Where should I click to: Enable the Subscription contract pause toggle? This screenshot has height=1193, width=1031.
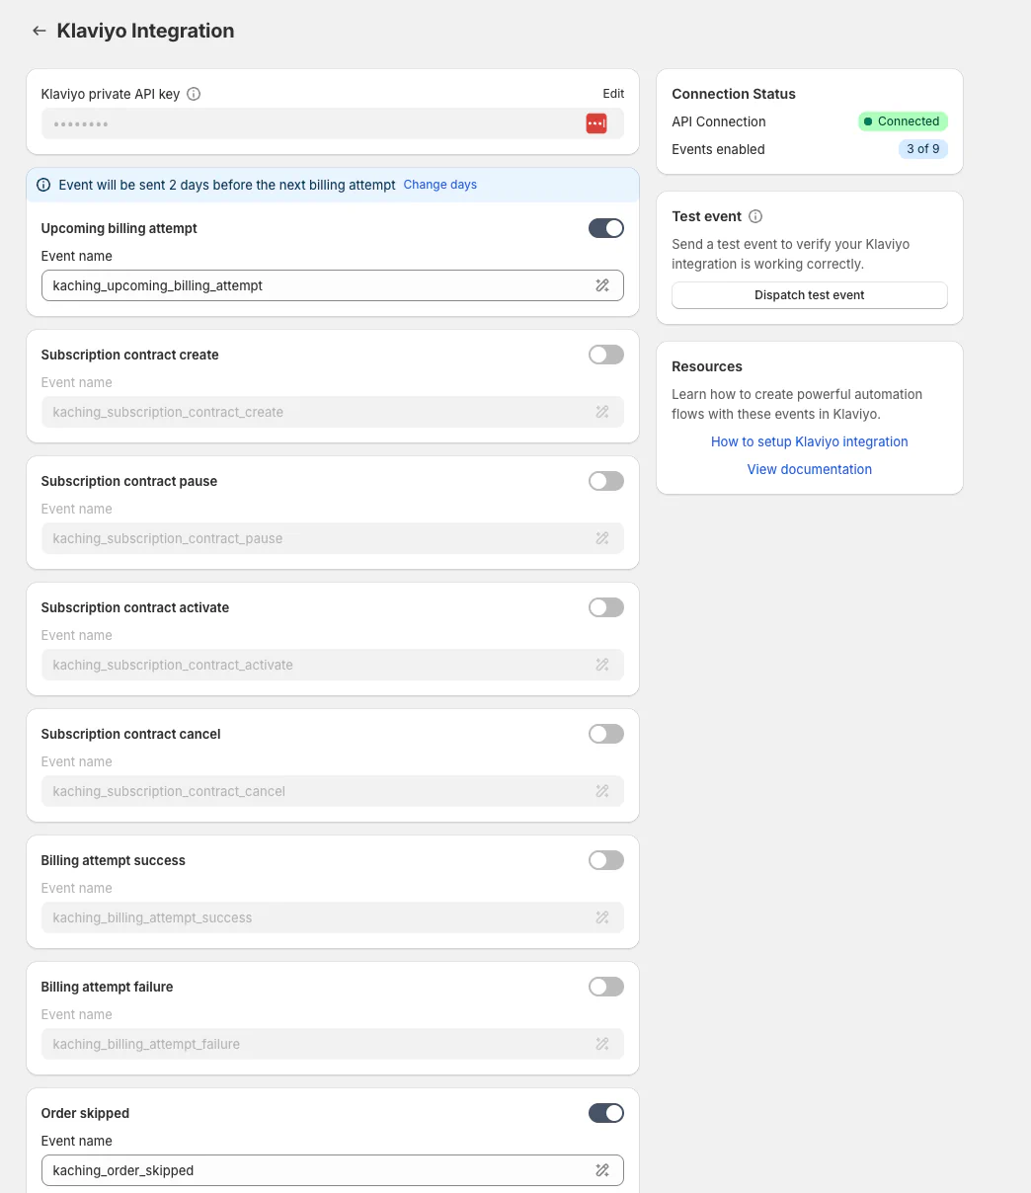click(x=606, y=481)
